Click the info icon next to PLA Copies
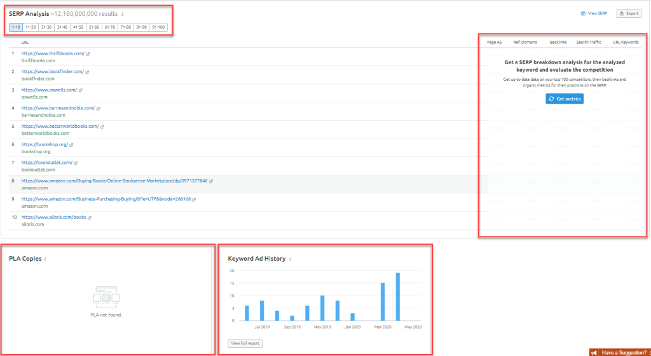The width and height of the screenshot is (651, 356). pos(46,259)
